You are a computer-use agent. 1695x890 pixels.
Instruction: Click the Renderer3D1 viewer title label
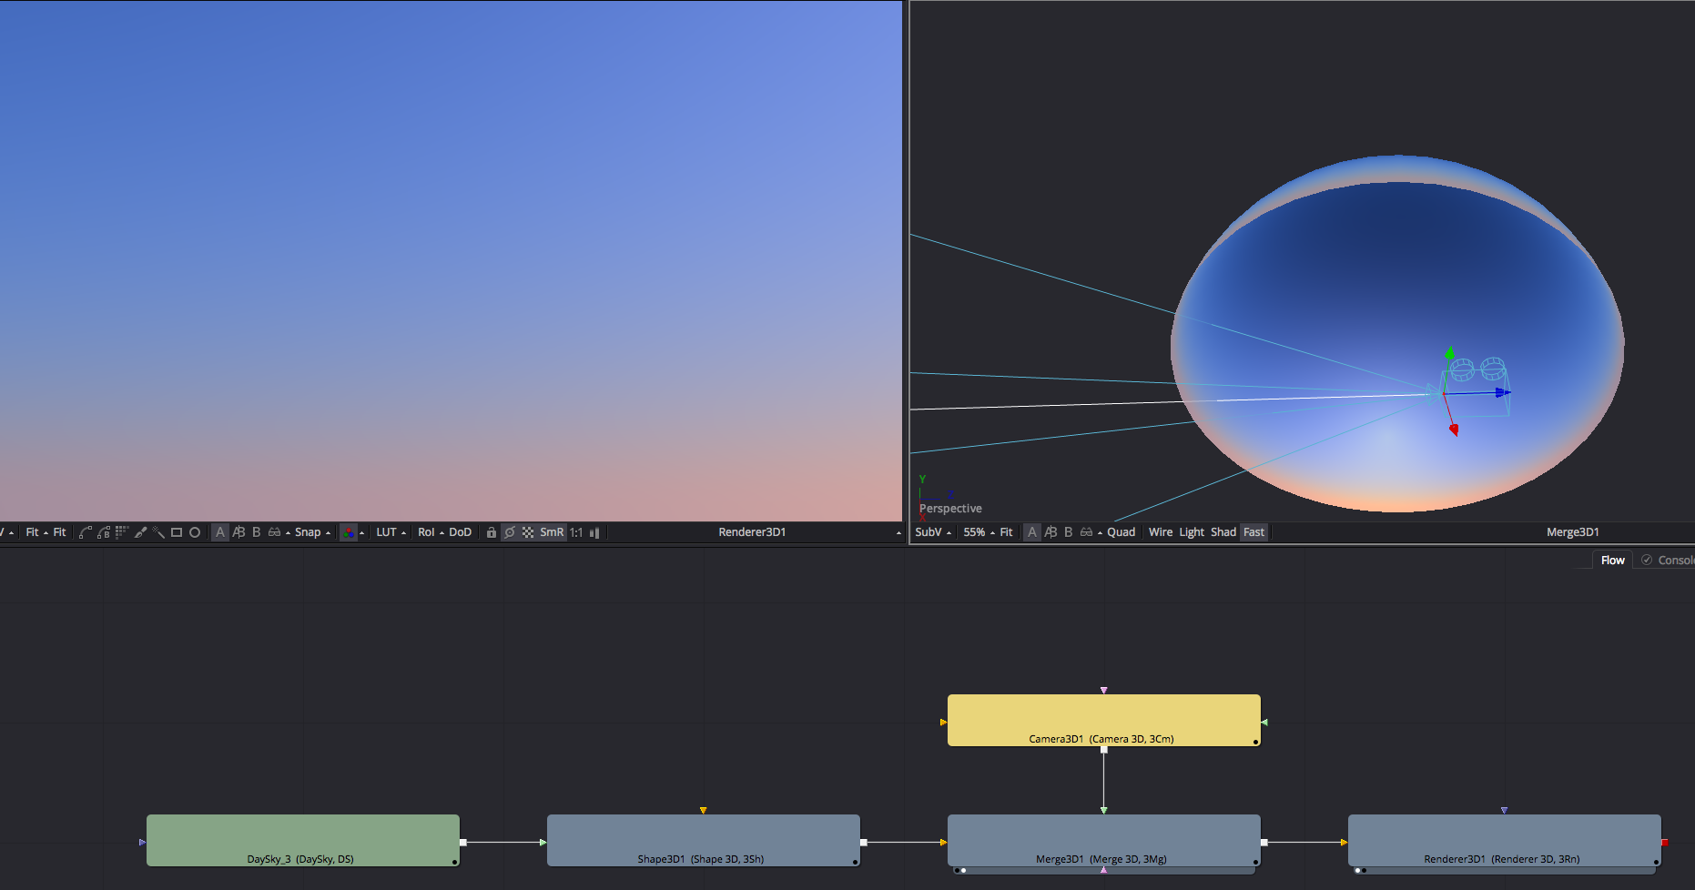point(752,532)
